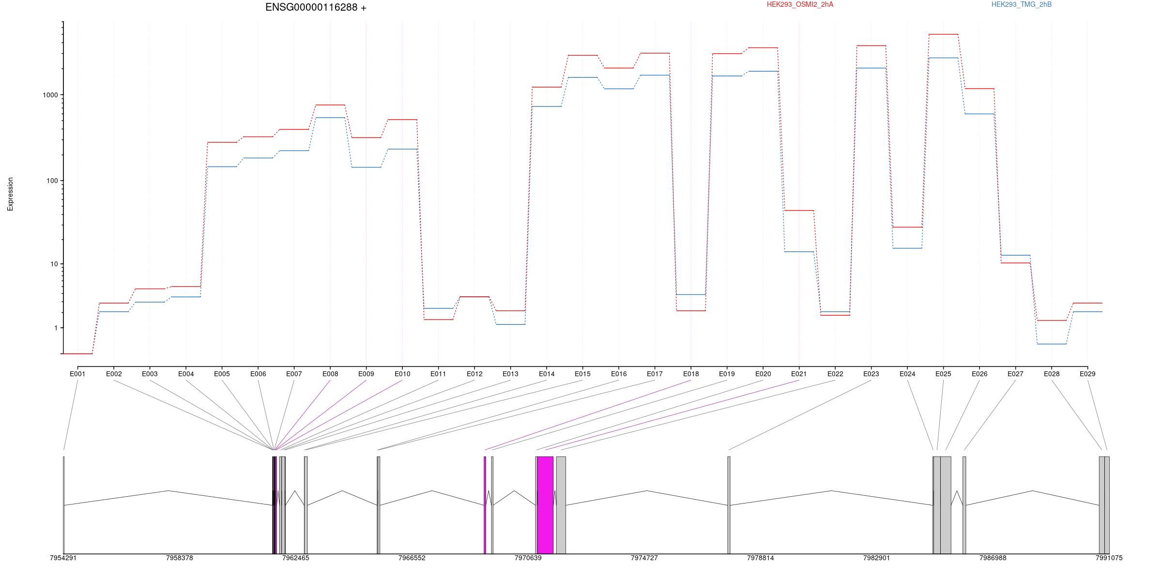
Task: Click exon label E020
Action: click(763, 374)
